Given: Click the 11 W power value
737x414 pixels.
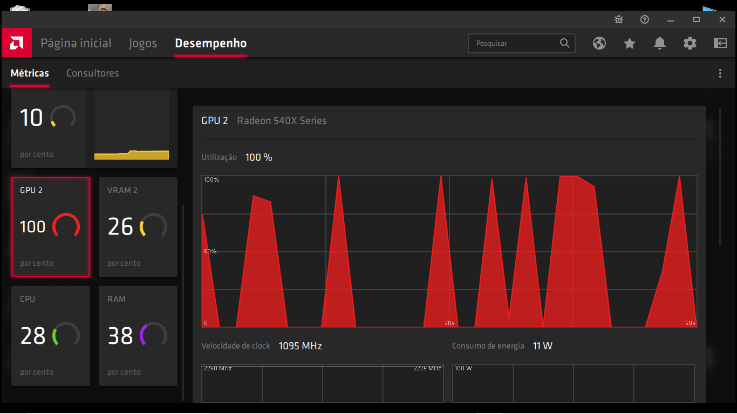Looking at the screenshot, I should (x=543, y=346).
